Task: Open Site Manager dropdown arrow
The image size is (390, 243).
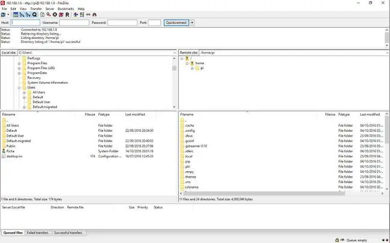Action: click(8, 14)
